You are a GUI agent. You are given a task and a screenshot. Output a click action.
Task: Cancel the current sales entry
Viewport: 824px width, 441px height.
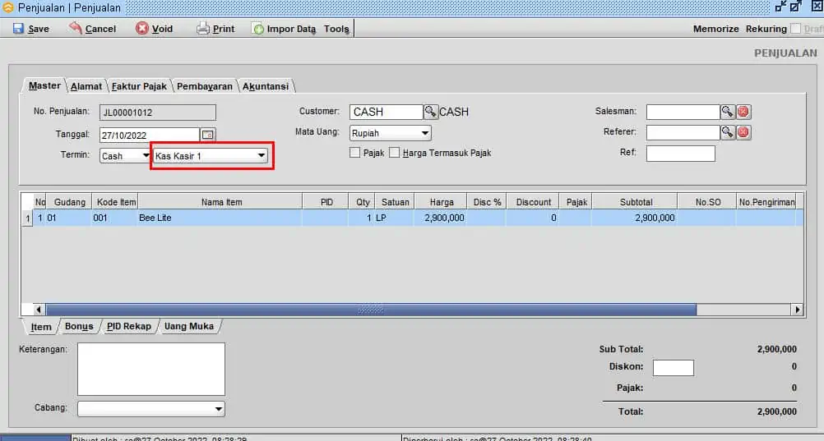[x=92, y=29]
